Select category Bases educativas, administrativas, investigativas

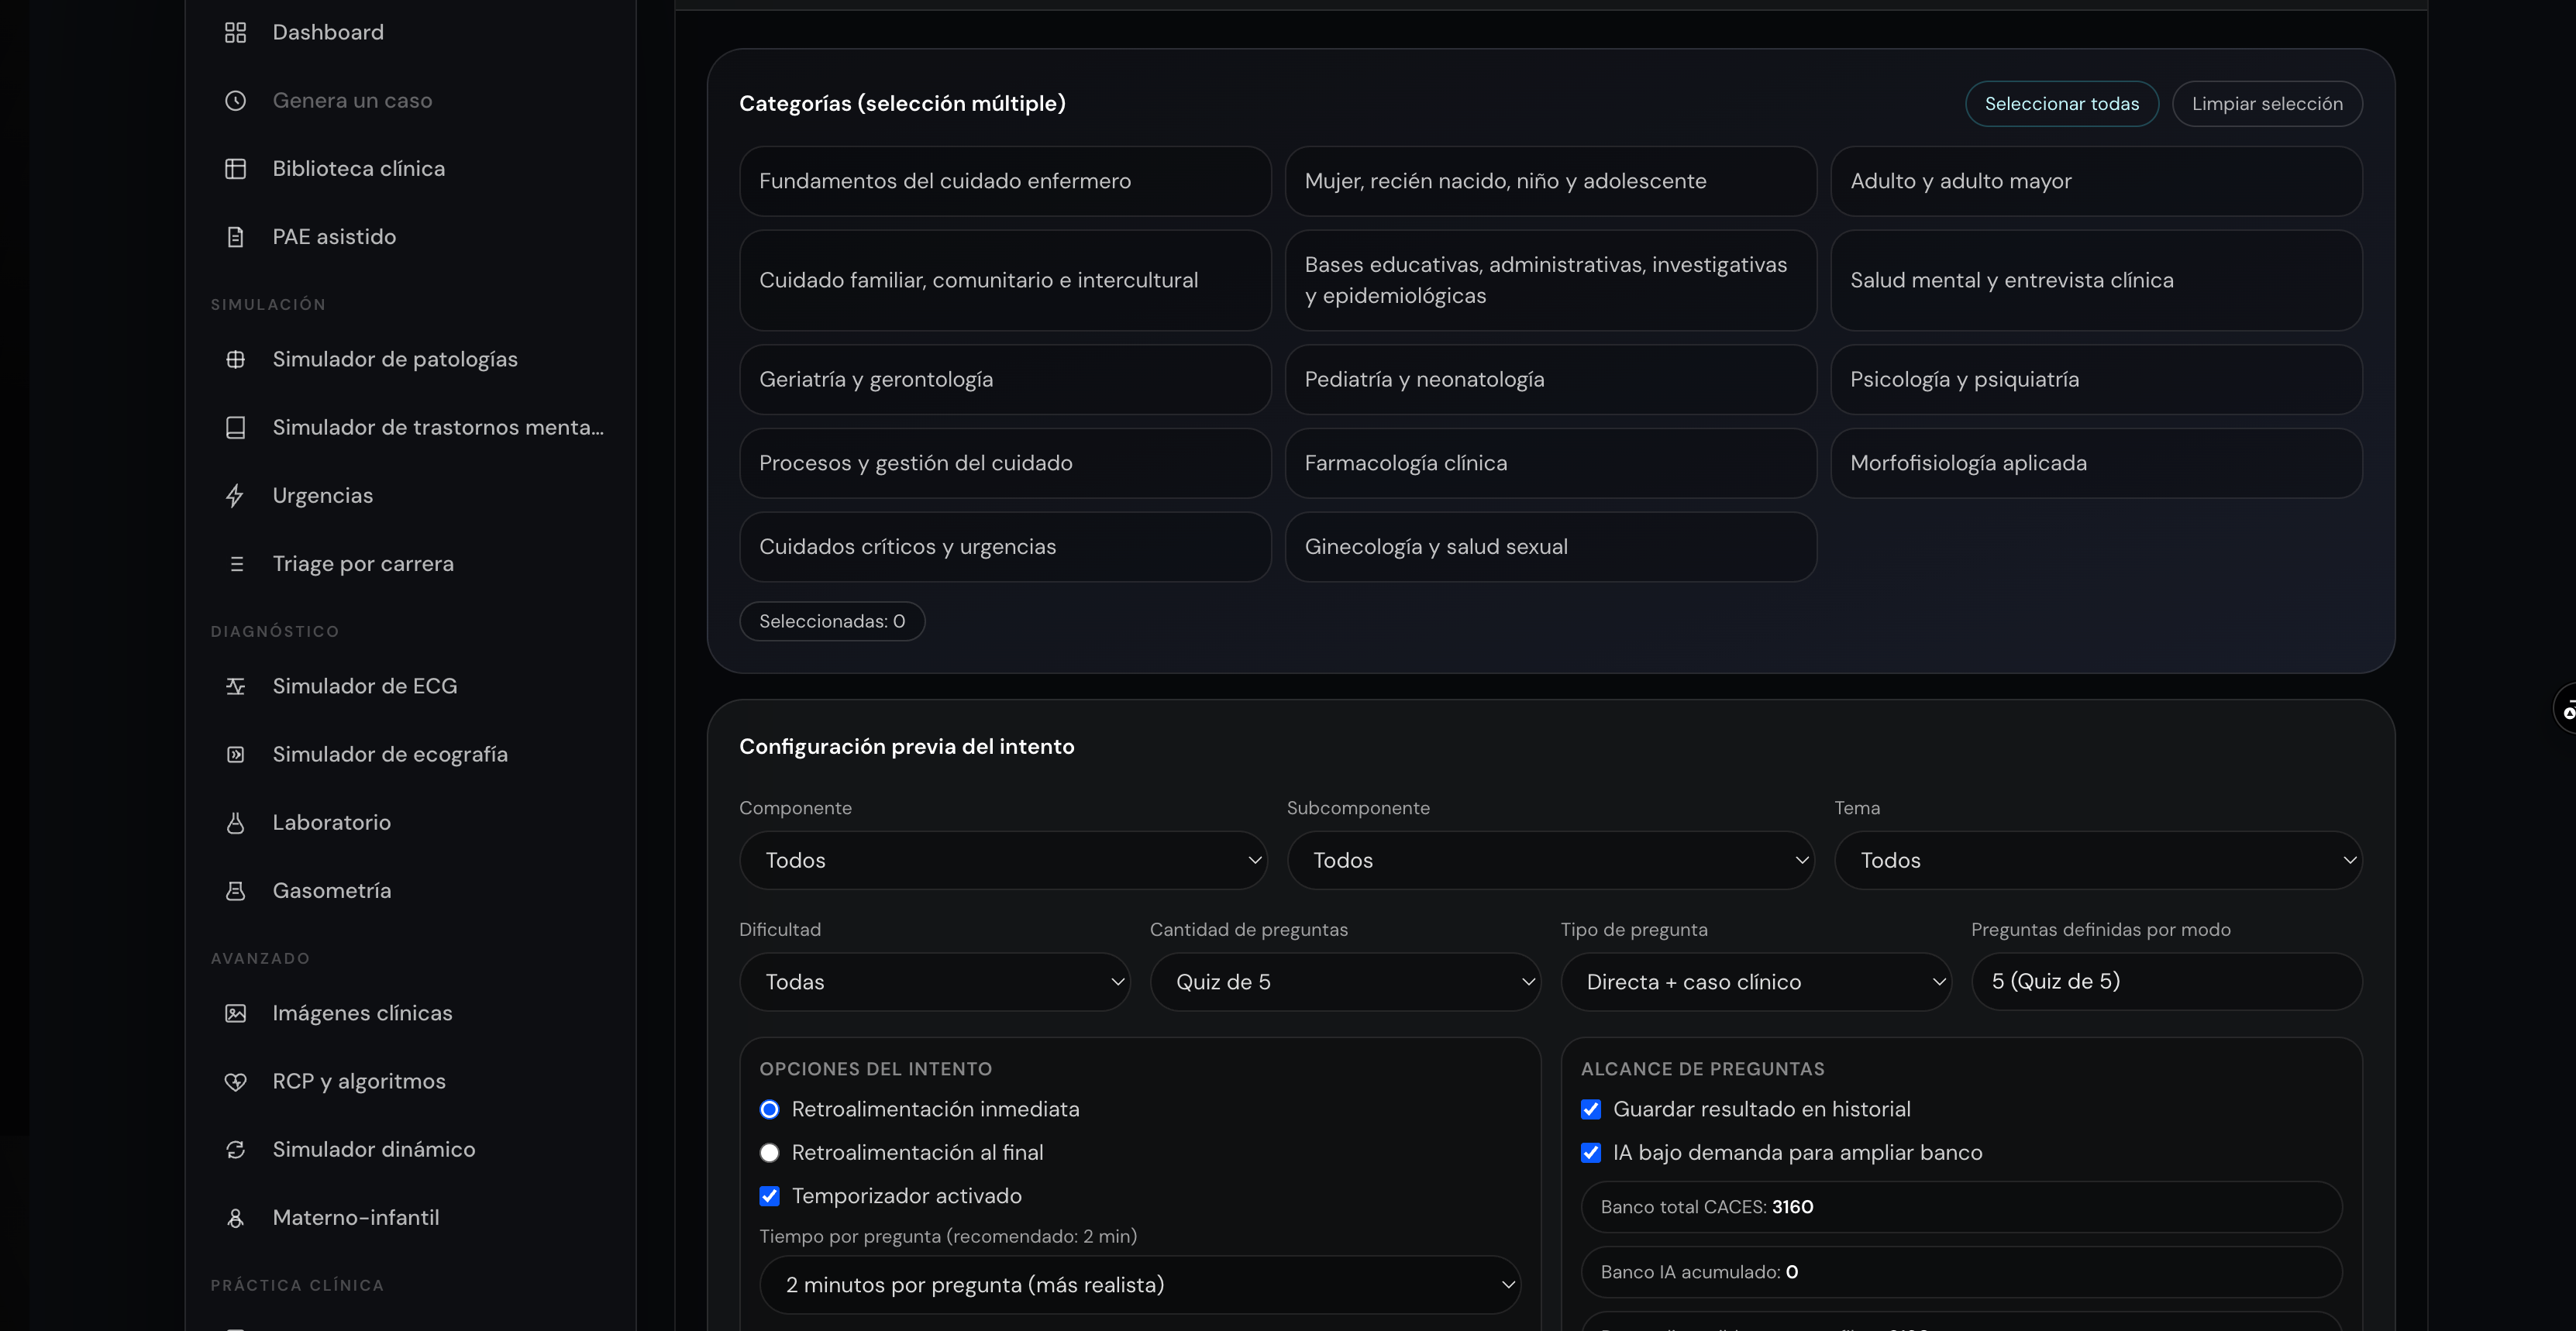[x=1550, y=280]
